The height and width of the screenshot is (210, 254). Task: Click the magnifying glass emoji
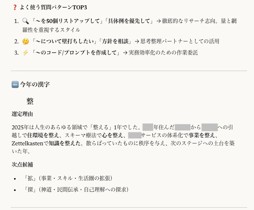(25, 21)
